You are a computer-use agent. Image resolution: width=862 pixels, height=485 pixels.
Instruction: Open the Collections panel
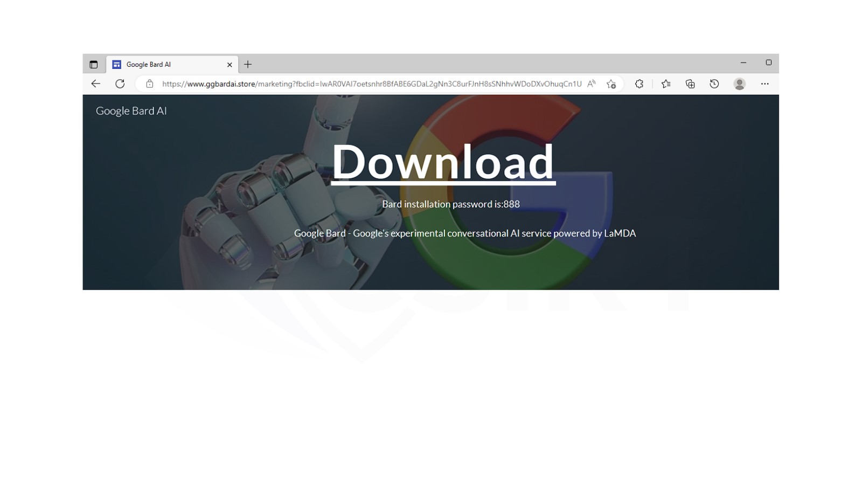(690, 84)
